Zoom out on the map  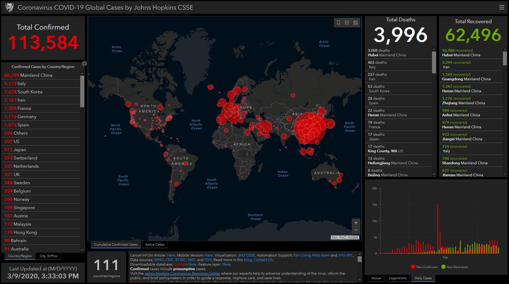[x=356, y=231]
